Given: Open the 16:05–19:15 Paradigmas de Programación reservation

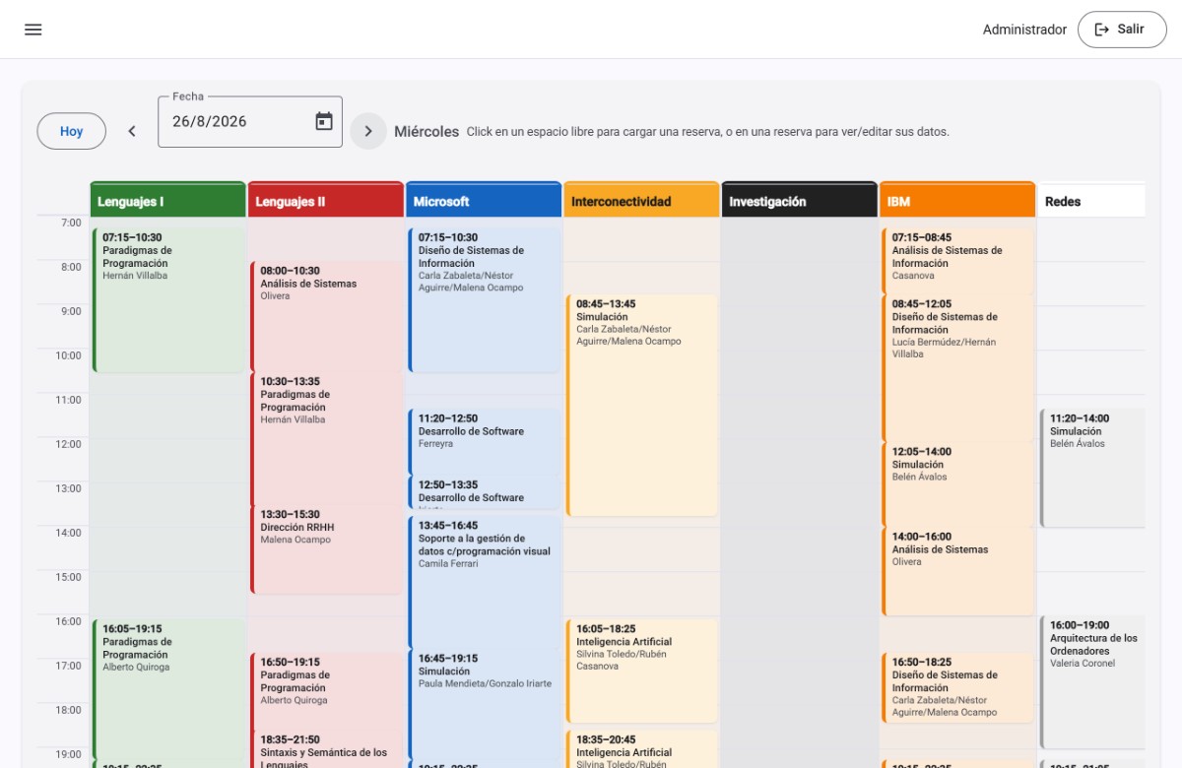Looking at the screenshot, I should pos(168,688).
